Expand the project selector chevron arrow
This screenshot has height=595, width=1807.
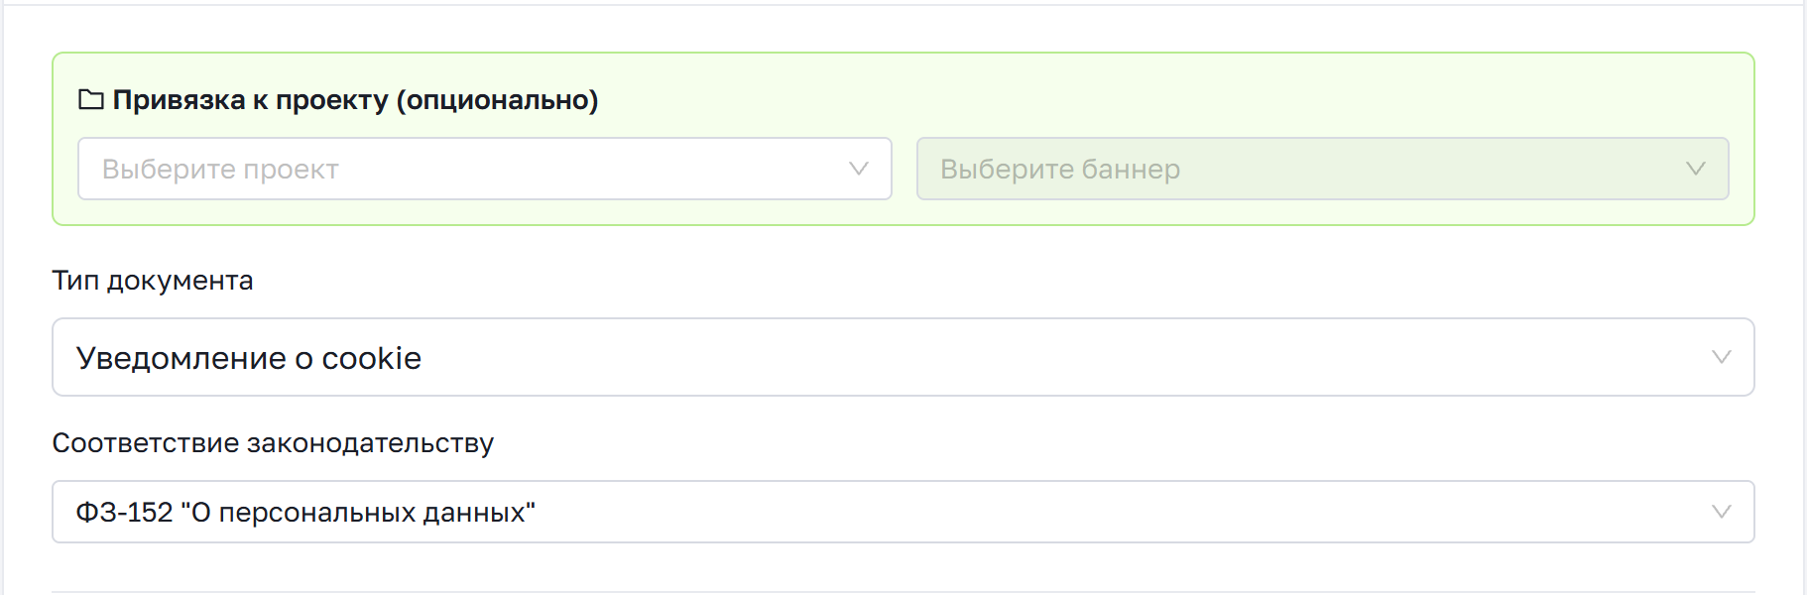(x=859, y=169)
